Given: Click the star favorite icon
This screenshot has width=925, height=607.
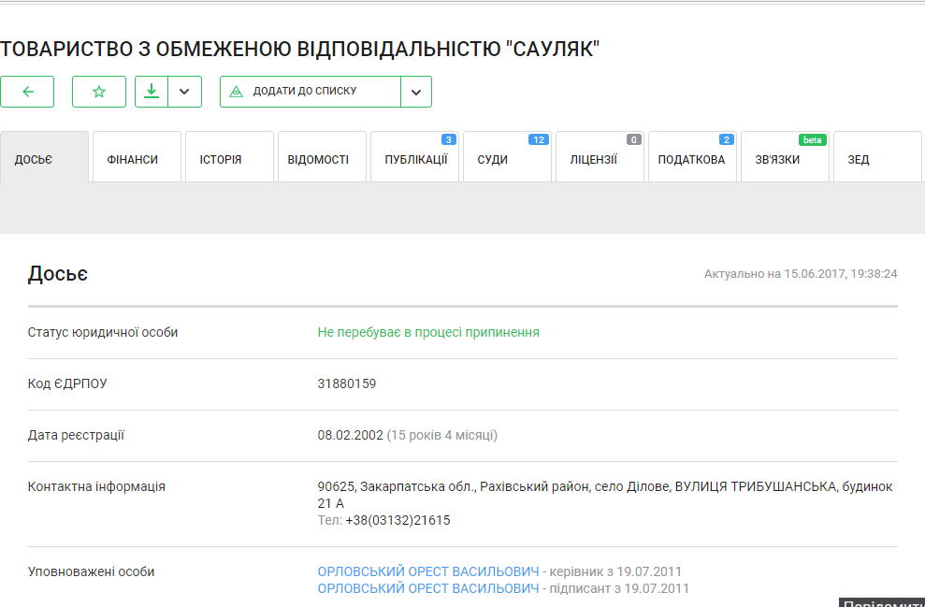Looking at the screenshot, I should 99,92.
